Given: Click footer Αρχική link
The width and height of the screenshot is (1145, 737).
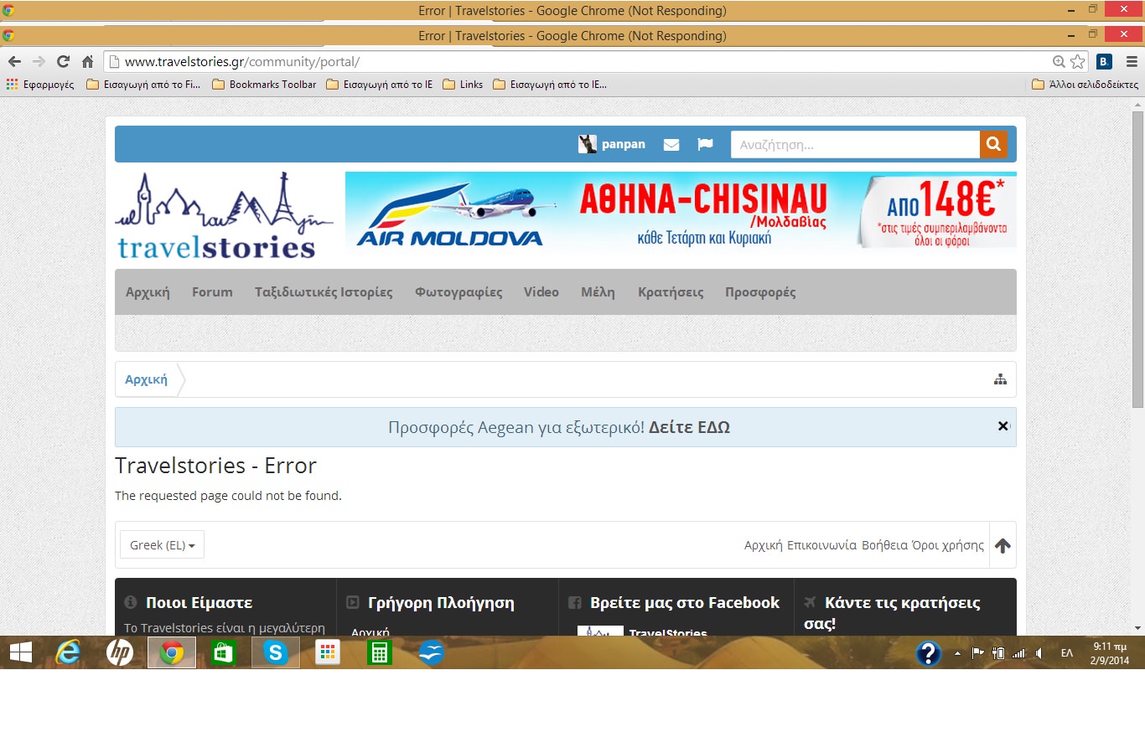Looking at the screenshot, I should (763, 545).
